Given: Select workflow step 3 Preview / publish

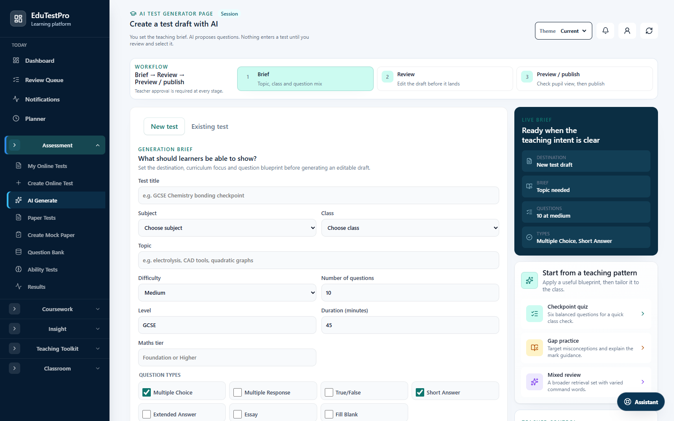Looking at the screenshot, I should click(x=585, y=79).
